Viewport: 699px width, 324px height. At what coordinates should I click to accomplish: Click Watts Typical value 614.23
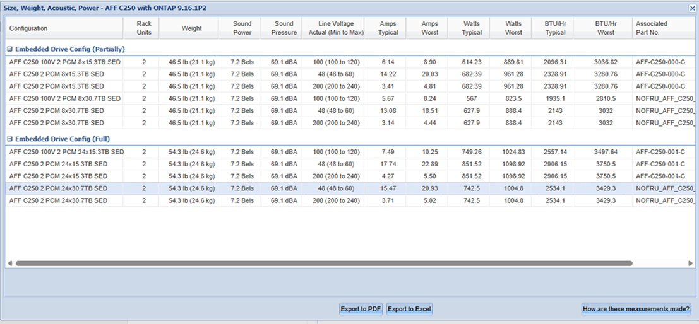pos(472,62)
